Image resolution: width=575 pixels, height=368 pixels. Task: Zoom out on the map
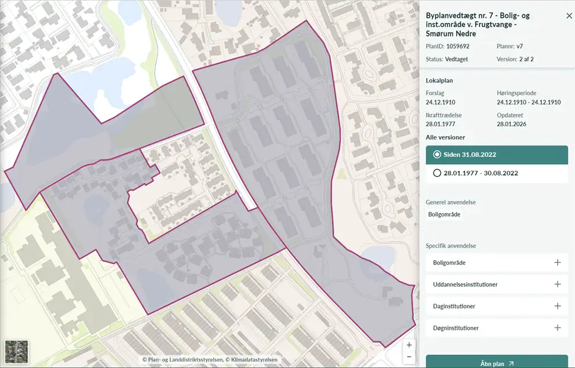click(x=409, y=356)
